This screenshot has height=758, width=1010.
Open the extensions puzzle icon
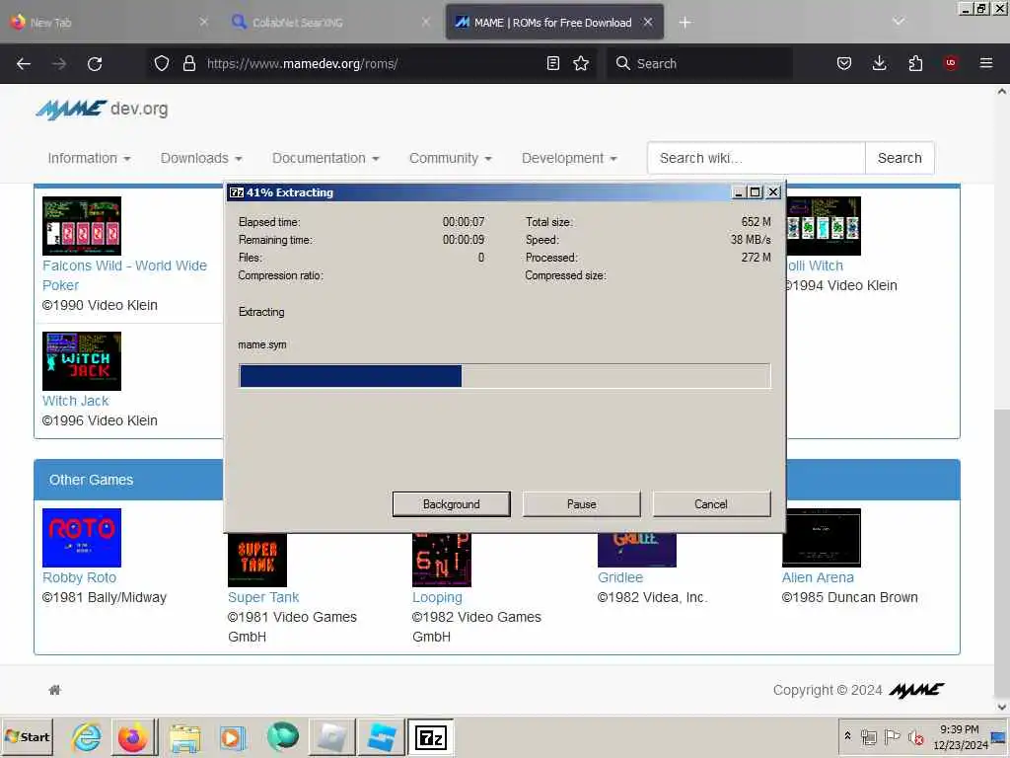pos(915,63)
